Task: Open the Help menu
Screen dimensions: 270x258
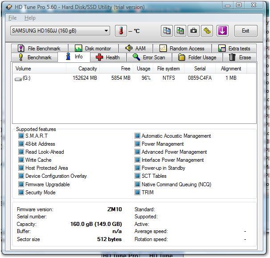Action: [x=30, y=18]
